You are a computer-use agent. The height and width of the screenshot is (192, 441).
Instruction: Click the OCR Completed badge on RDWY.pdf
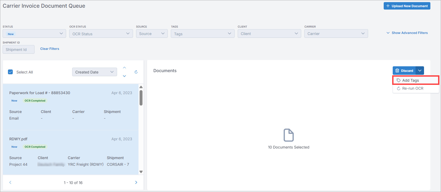coord(35,147)
